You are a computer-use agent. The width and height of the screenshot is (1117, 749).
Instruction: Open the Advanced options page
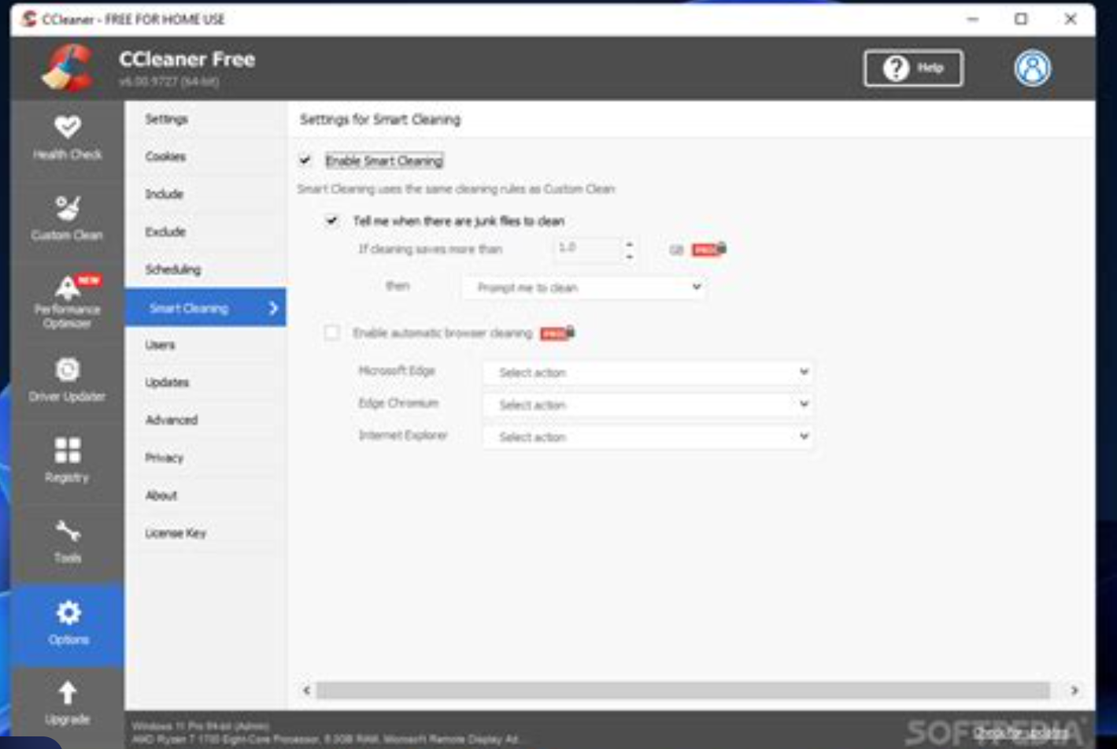pyautogui.click(x=205, y=420)
